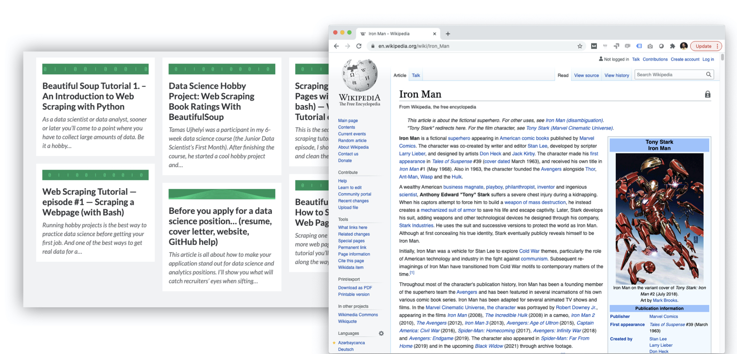This screenshot has height=354, width=737.
Task: Open a new browser tab with plus
Action: (x=448, y=34)
